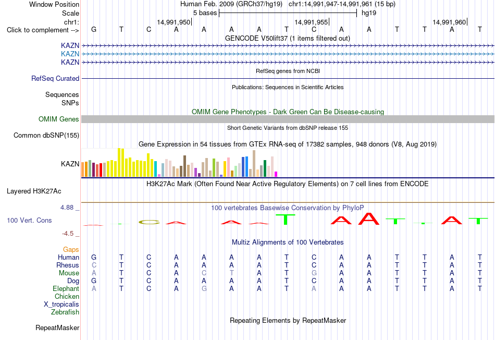Click the G base in Human row
This screenshot has height=340, width=495.
[94, 258]
